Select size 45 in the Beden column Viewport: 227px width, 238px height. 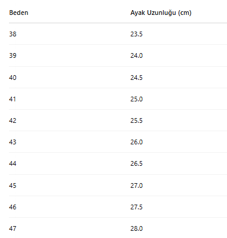[x=13, y=186]
